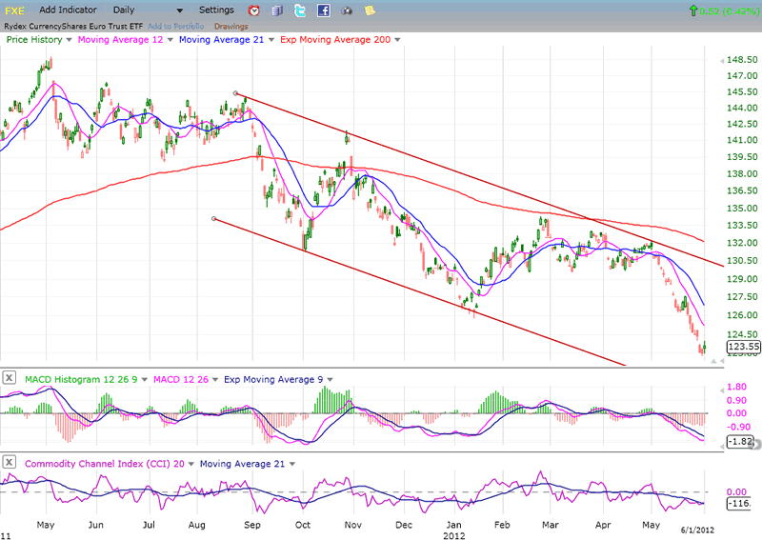
Task: Select the upper trendline start handle
Action: click(x=235, y=93)
